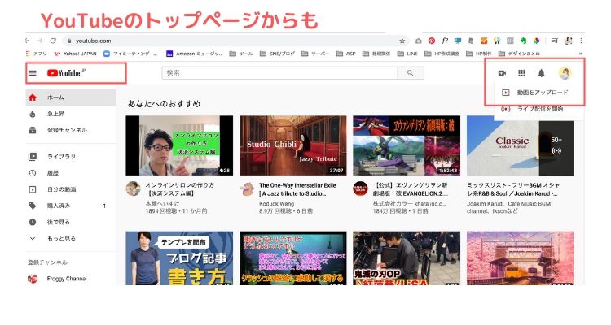Open 登録チャンネル subscriptions in sidebar

pyautogui.click(x=71, y=130)
